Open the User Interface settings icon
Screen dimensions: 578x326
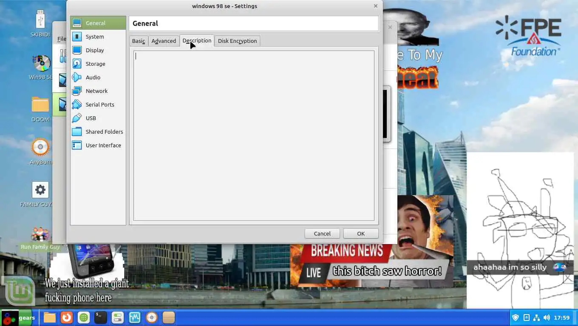(77, 145)
